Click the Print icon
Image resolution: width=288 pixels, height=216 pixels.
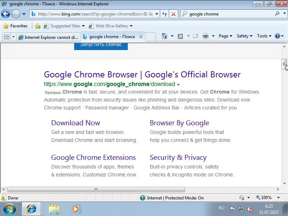pos(205,36)
